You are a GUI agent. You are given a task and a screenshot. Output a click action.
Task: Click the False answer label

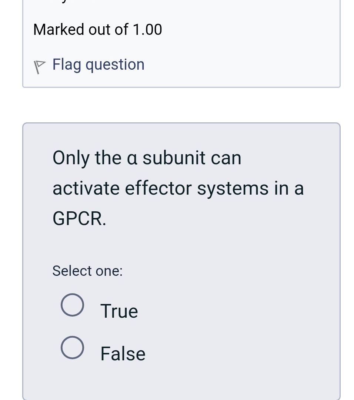[x=123, y=354]
